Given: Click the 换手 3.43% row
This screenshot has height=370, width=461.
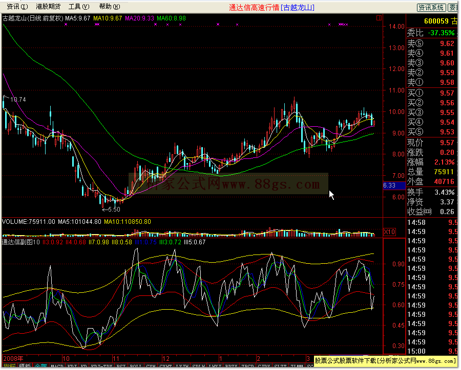Looking at the screenshot, I should [431, 192].
